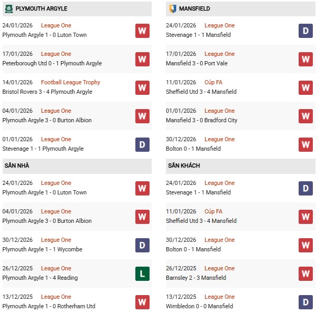Open the Football League Trophy competition link
The width and height of the screenshot is (316, 313).
pos(71,82)
